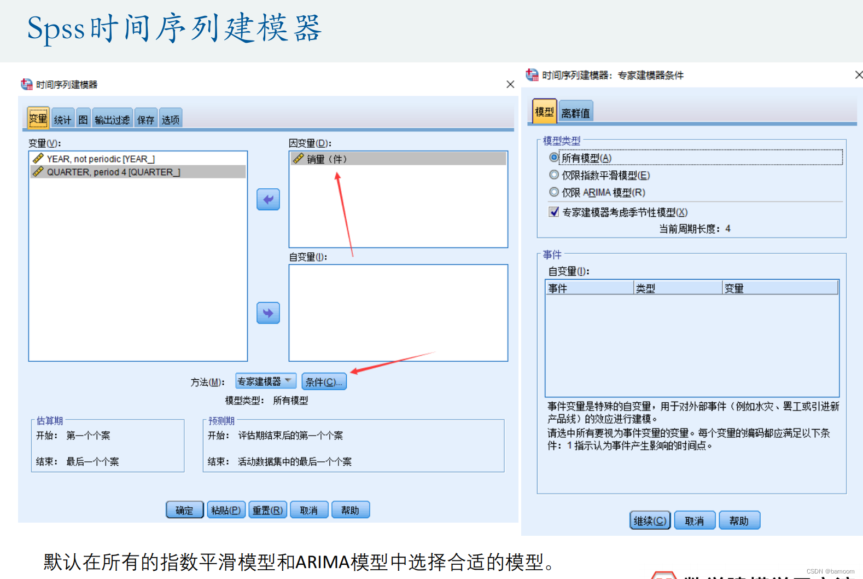The width and height of the screenshot is (863, 579).
Task: Select QUARTER, period 4 variable row
Action: click(138, 172)
